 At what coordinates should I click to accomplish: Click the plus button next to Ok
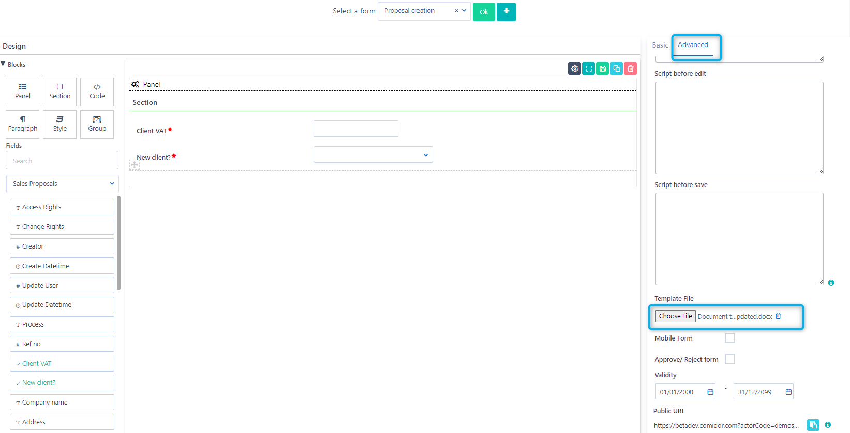pos(506,11)
